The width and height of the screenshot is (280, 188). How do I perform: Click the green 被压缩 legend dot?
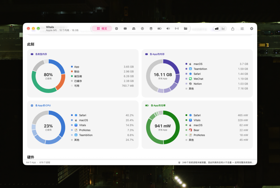point(72,76)
